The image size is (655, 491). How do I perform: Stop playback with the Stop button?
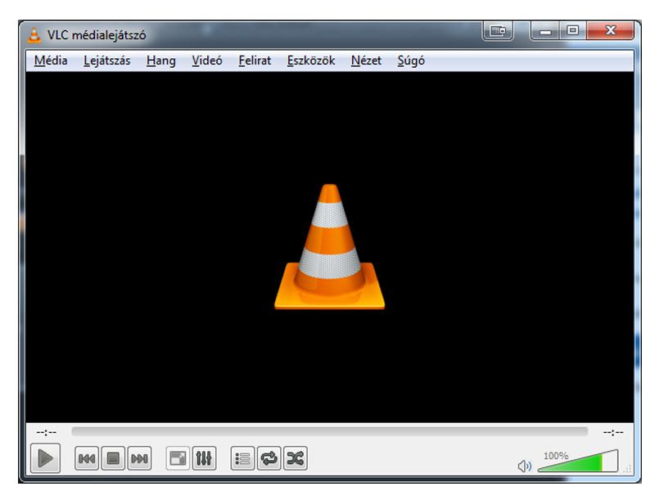pyautogui.click(x=113, y=458)
